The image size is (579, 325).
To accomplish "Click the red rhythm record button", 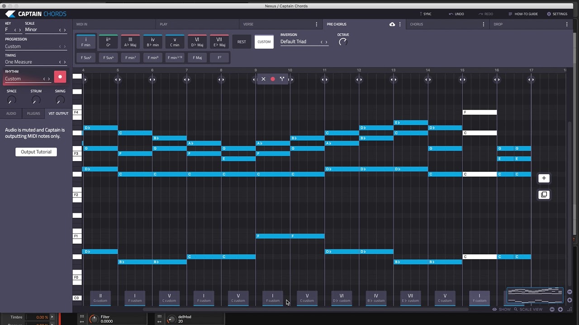I will coord(60,77).
